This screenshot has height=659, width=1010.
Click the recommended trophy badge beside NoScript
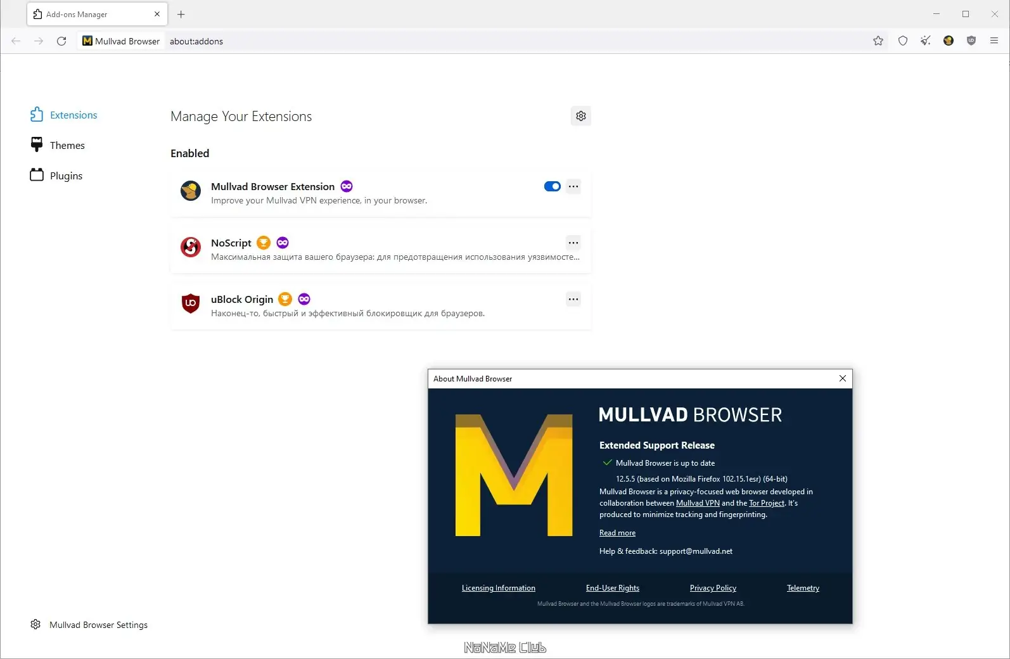tap(264, 243)
